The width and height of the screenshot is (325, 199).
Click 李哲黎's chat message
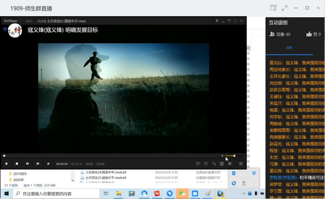(297, 178)
